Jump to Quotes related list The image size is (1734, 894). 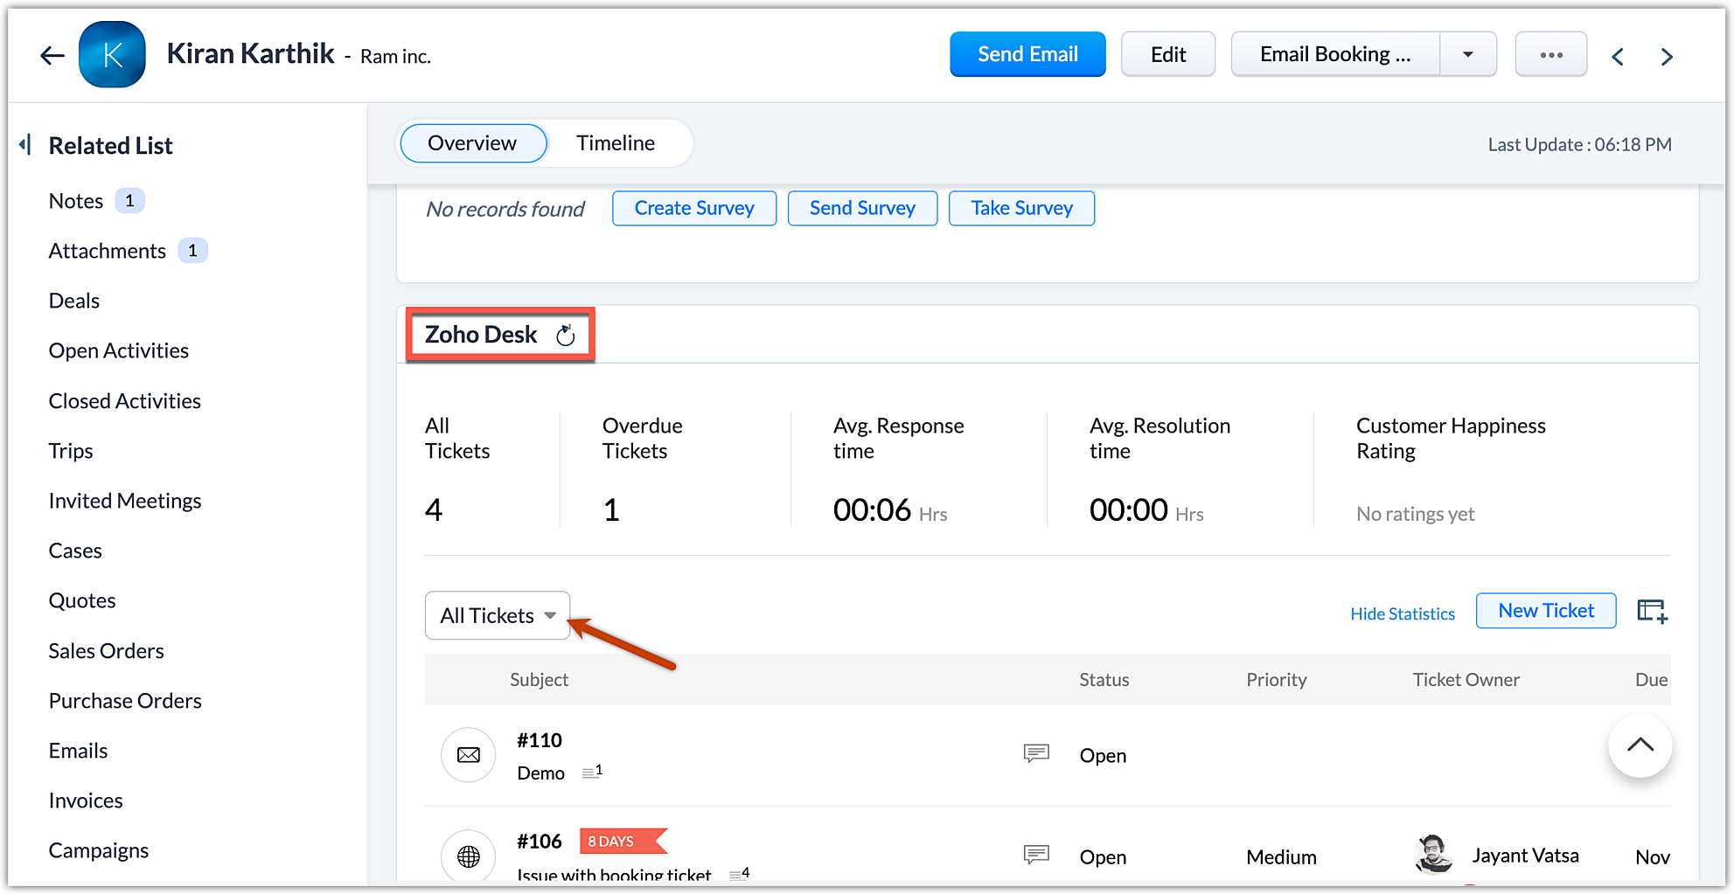pyautogui.click(x=82, y=600)
